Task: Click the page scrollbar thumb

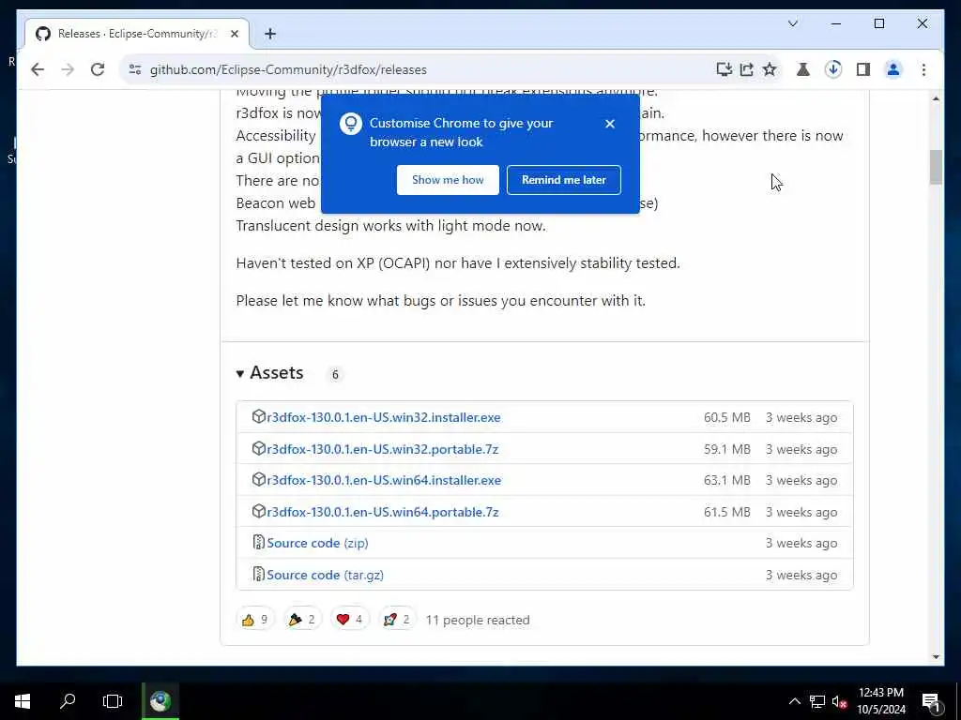Action: point(936,167)
